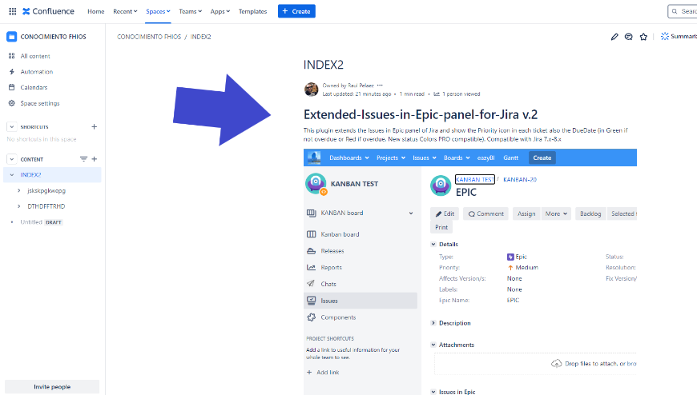Screen dimensions: 697x395
Task: Select the INDEX2 page in tree
Action: pos(30,175)
